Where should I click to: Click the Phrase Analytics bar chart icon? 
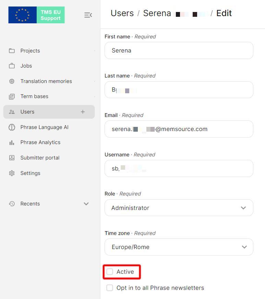tap(12, 142)
